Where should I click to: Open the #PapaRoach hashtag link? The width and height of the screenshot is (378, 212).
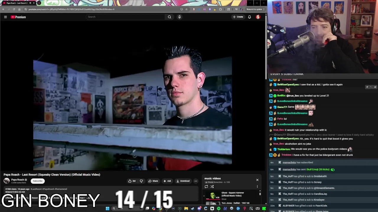pos(48,189)
